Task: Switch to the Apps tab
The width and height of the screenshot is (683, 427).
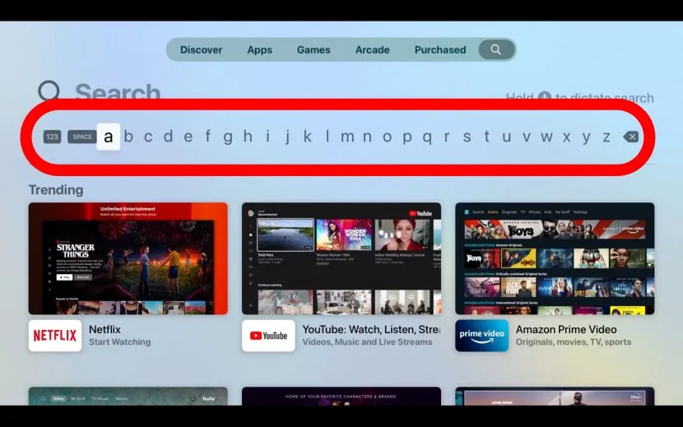Action: (x=259, y=49)
